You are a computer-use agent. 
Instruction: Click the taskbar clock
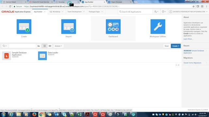pyautogui.click(x=202, y=115)
